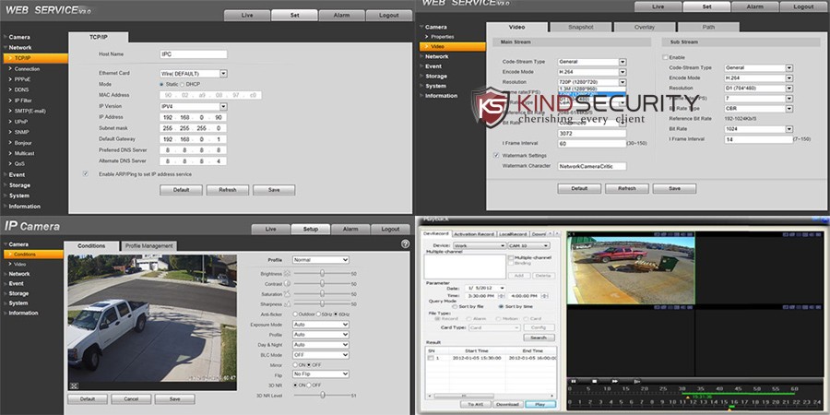830x415 pixels.
Task: Open the Exposure Mode dropdown
Action: (320, 325)
